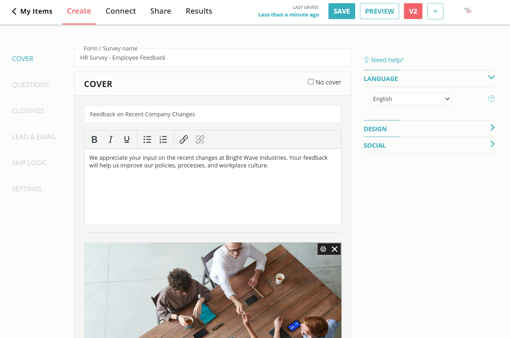This screenshot has height=338, width=510.
Task: Collapse the LANGUAGE section chevron
Action: click(x=491, y=77)
